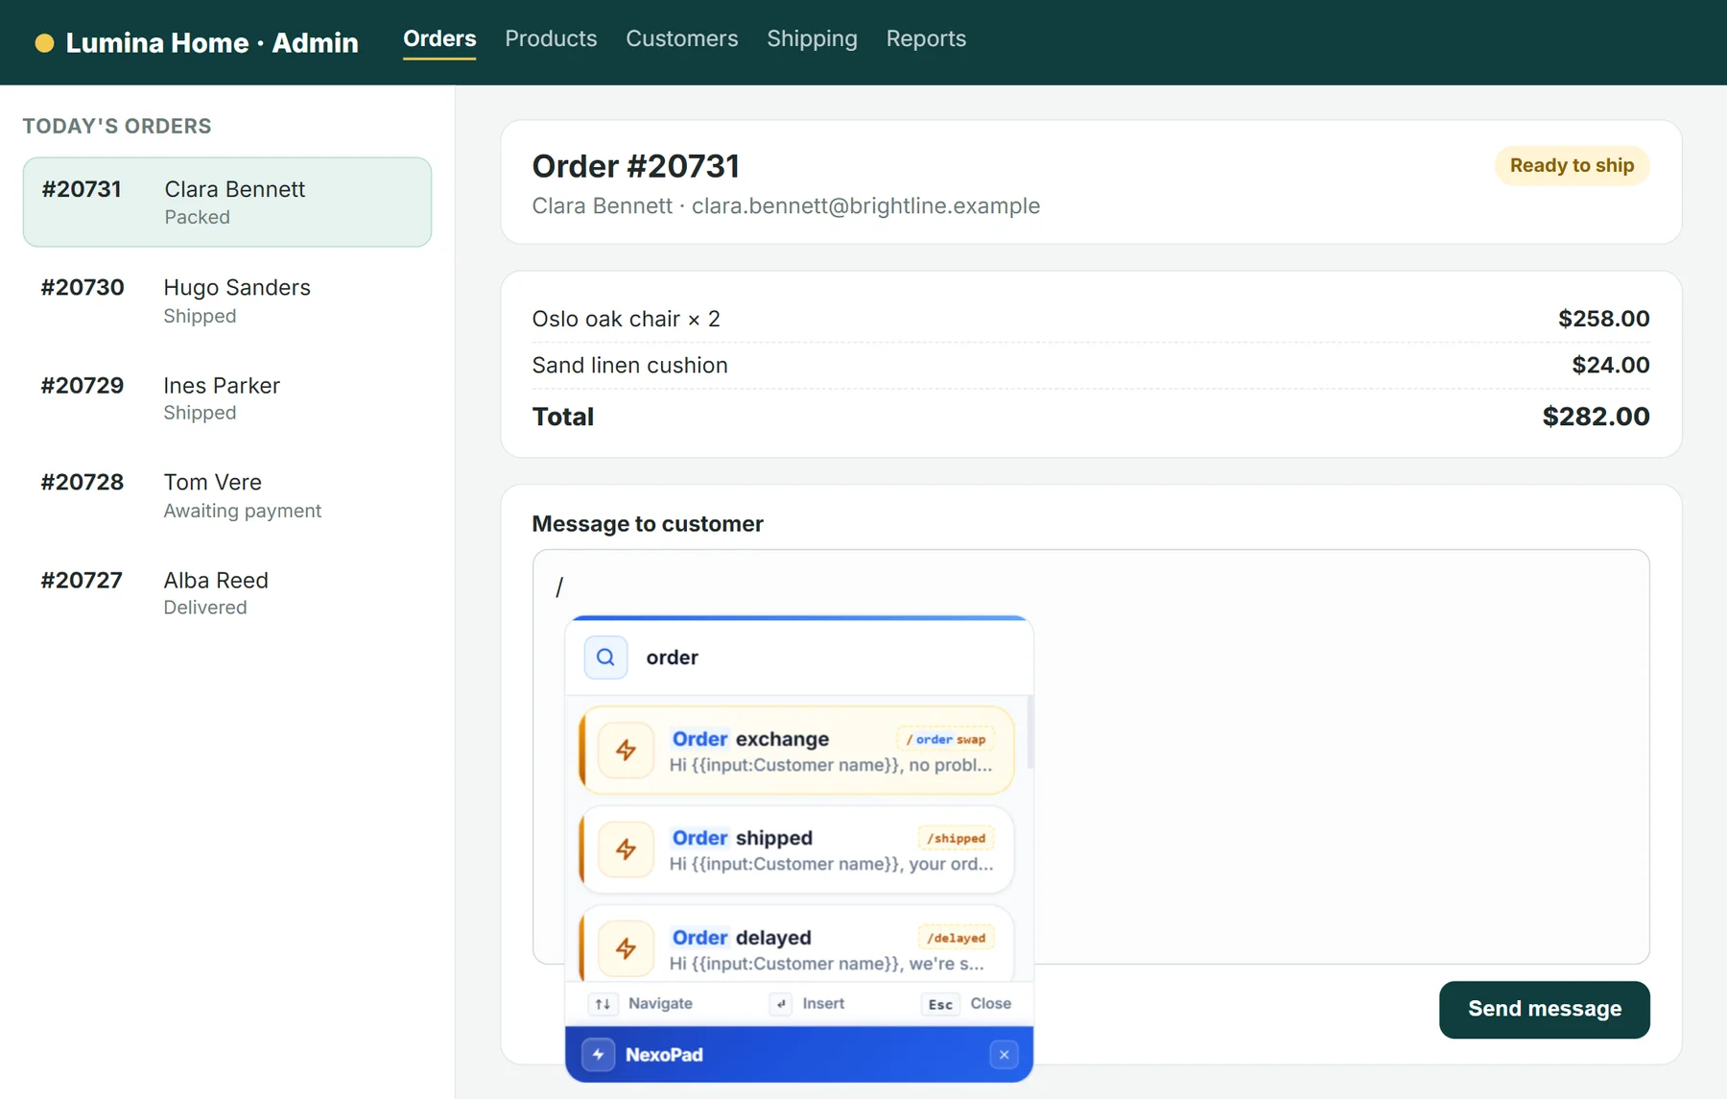Click the yellow Lumina Home logo dot

tap(44, 42)
